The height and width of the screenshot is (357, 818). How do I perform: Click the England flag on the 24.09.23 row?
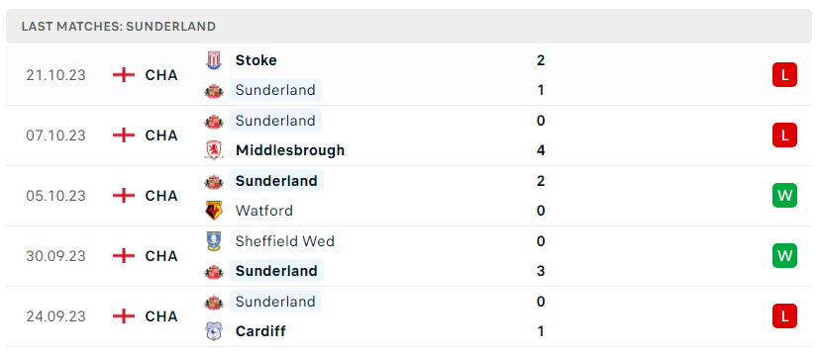point(124,316)
